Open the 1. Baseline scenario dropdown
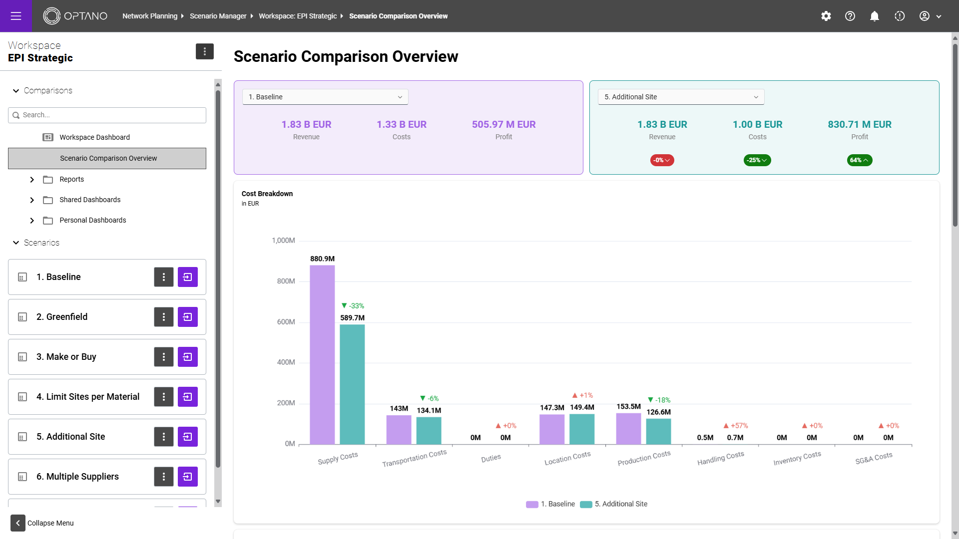 click(325, 97)
